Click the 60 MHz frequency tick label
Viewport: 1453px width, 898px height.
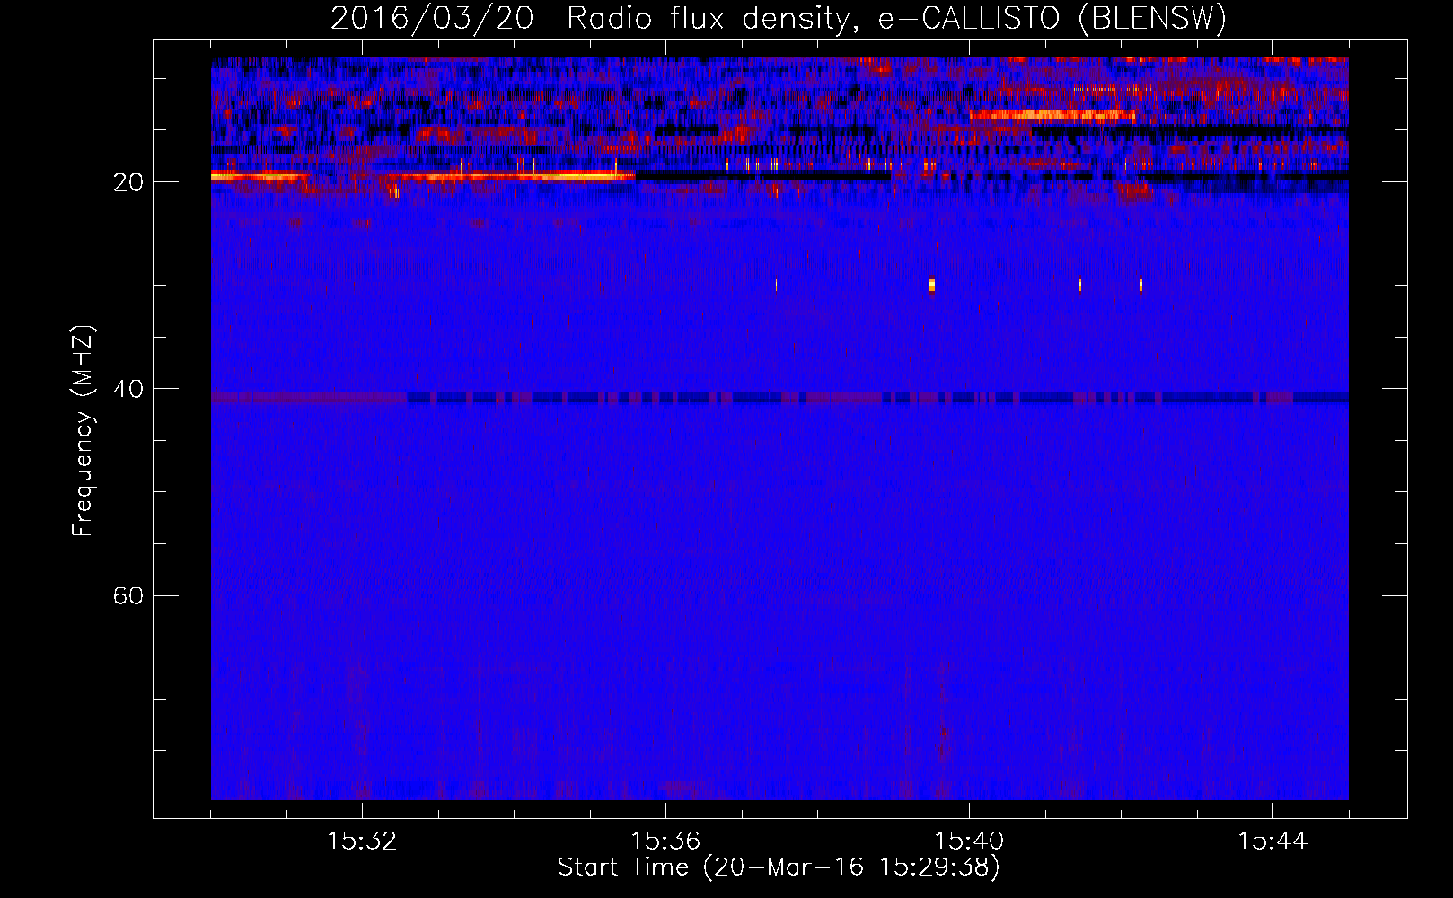tap(128, 595)
